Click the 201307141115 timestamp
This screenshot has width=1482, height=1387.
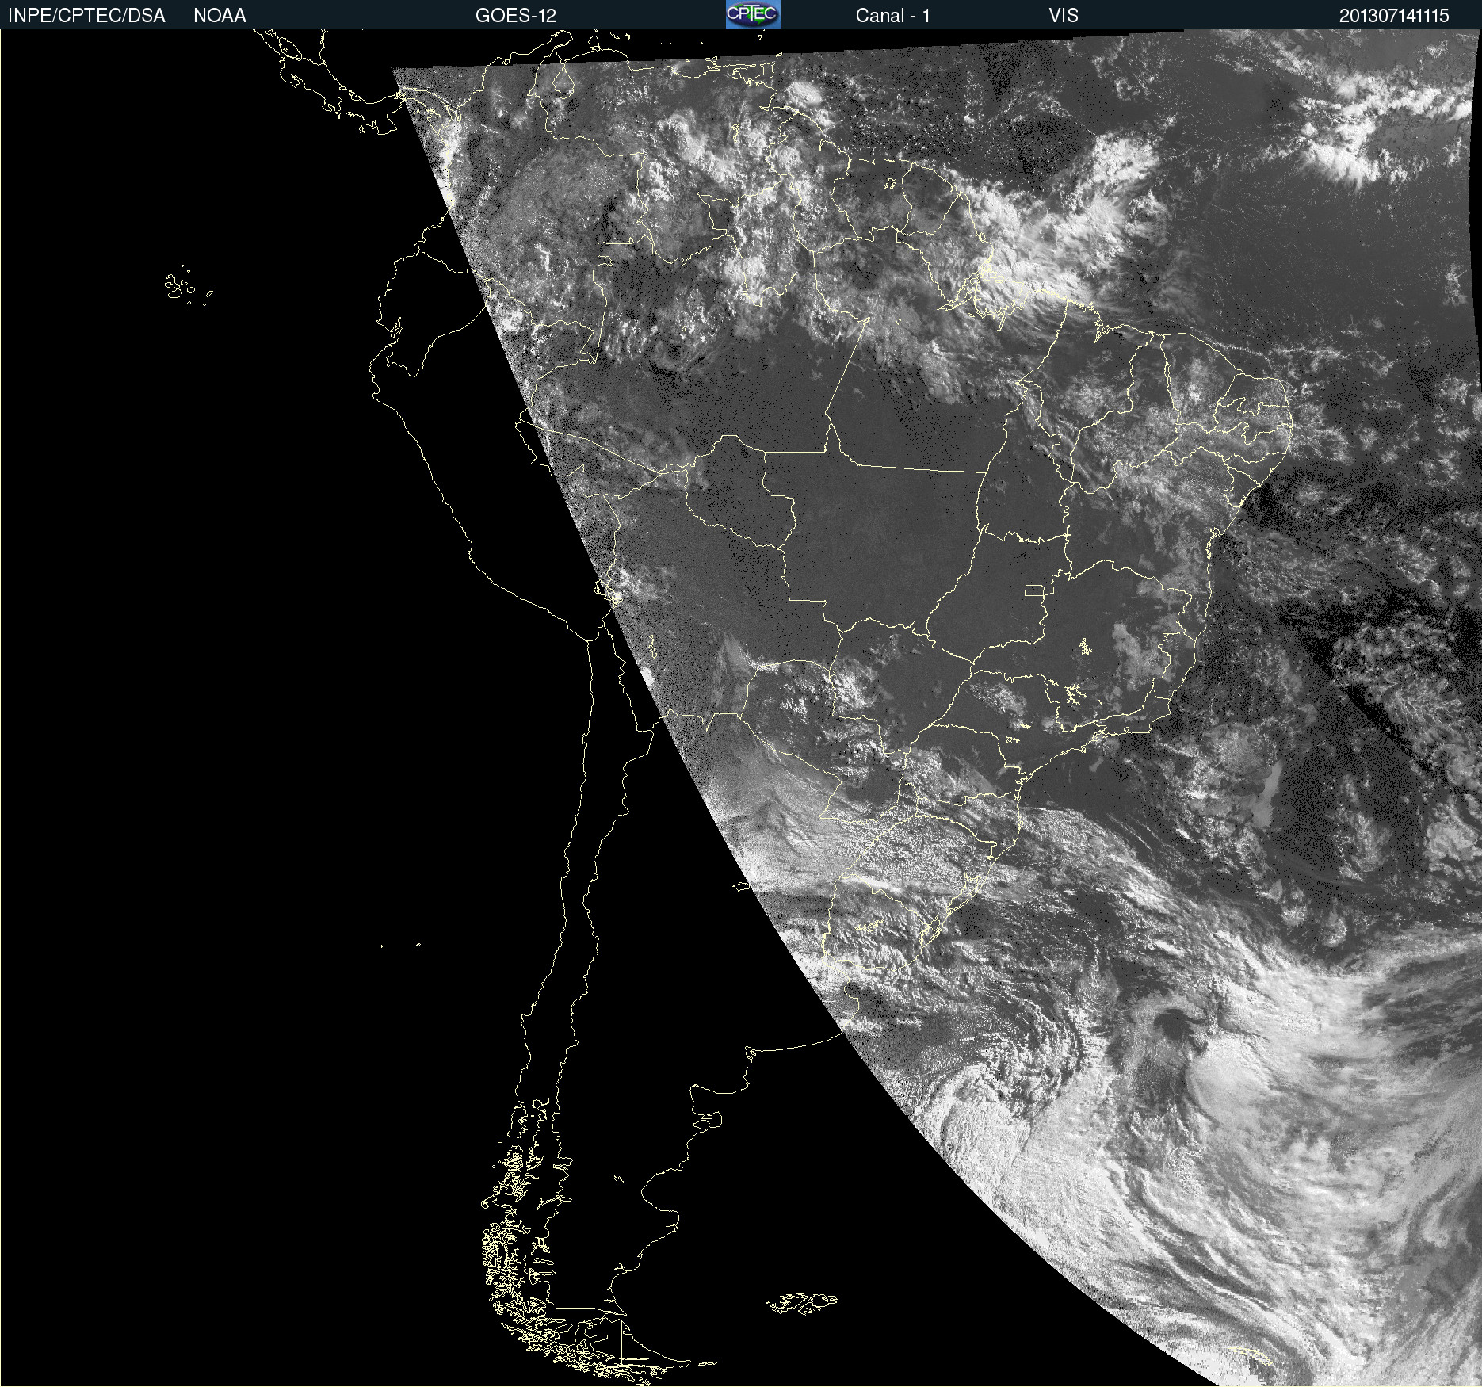tap(1394, 15)
